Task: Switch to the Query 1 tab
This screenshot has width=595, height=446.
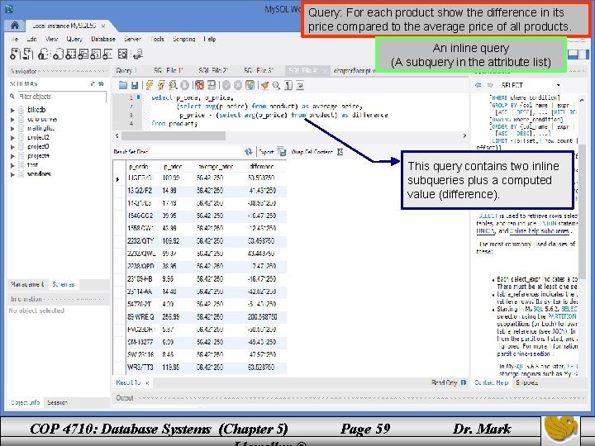Action: [126, 70]
